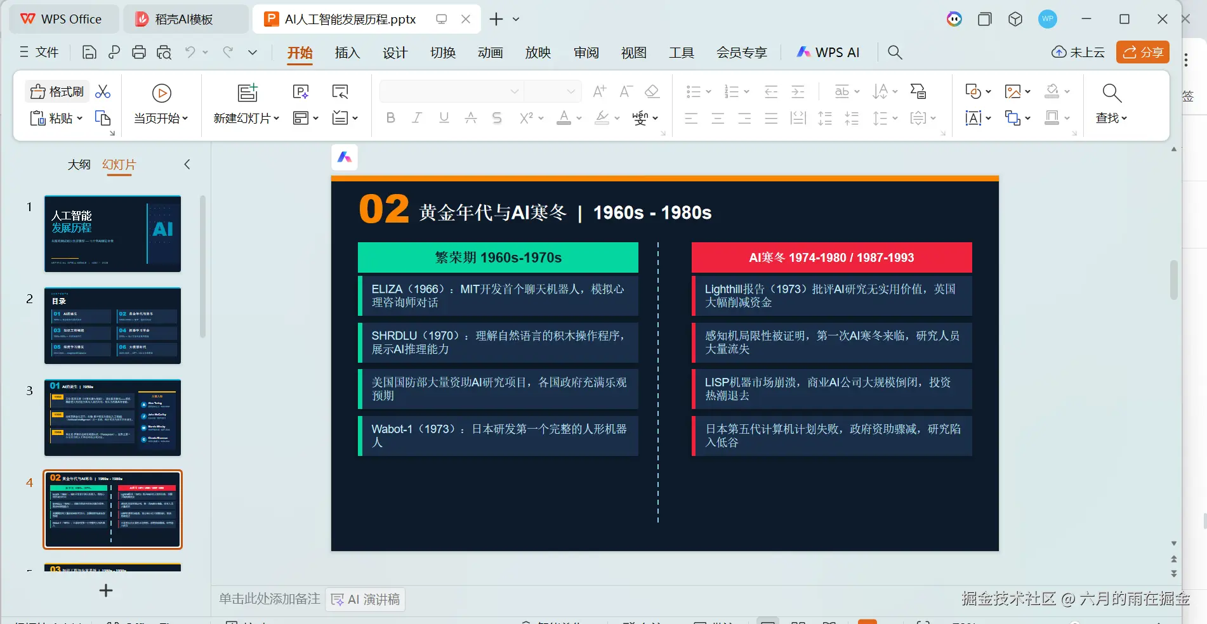1207x624 pixels.
Task: Open Print Preview icon in quick access bar
Action: pyautogui.click(x=164, y=53)
